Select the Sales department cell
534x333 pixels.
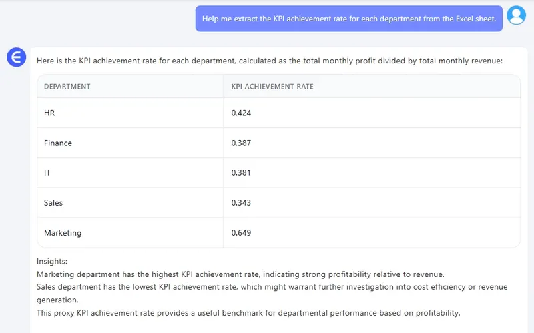(53, 203)
